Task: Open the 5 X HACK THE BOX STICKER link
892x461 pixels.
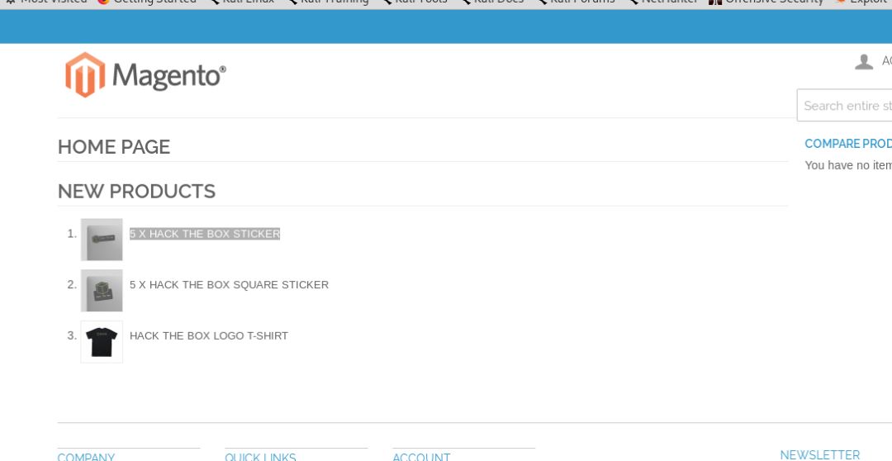Action: 205,234
